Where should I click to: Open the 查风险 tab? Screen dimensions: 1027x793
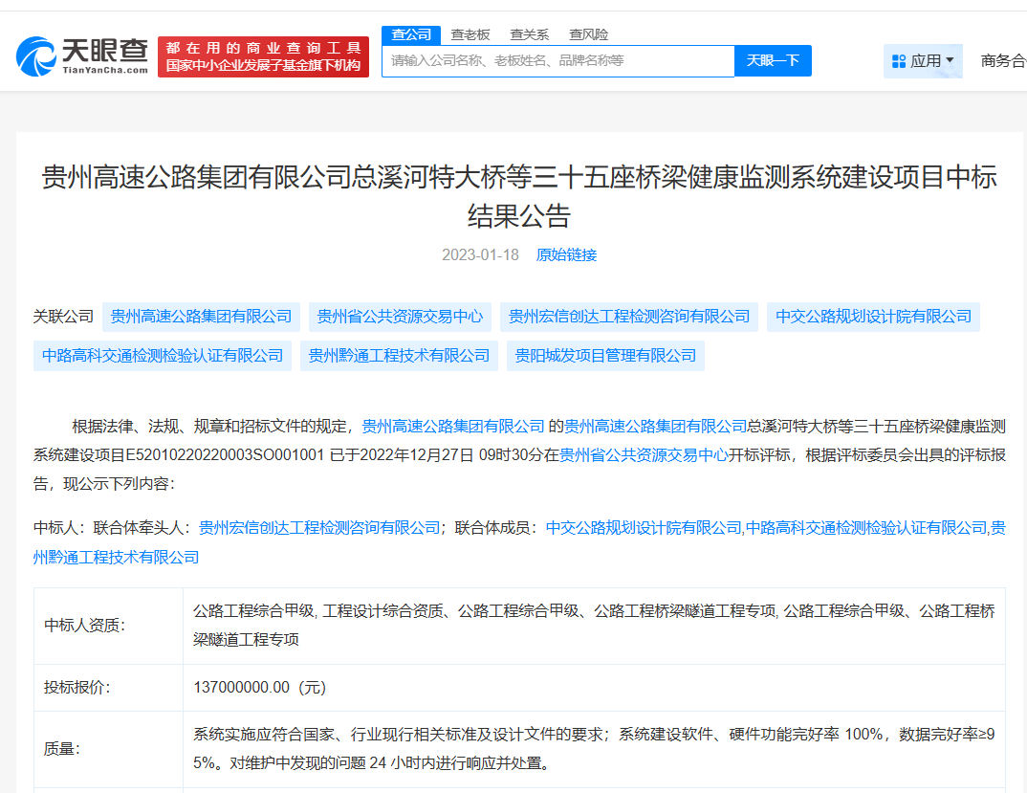[588, 34]
